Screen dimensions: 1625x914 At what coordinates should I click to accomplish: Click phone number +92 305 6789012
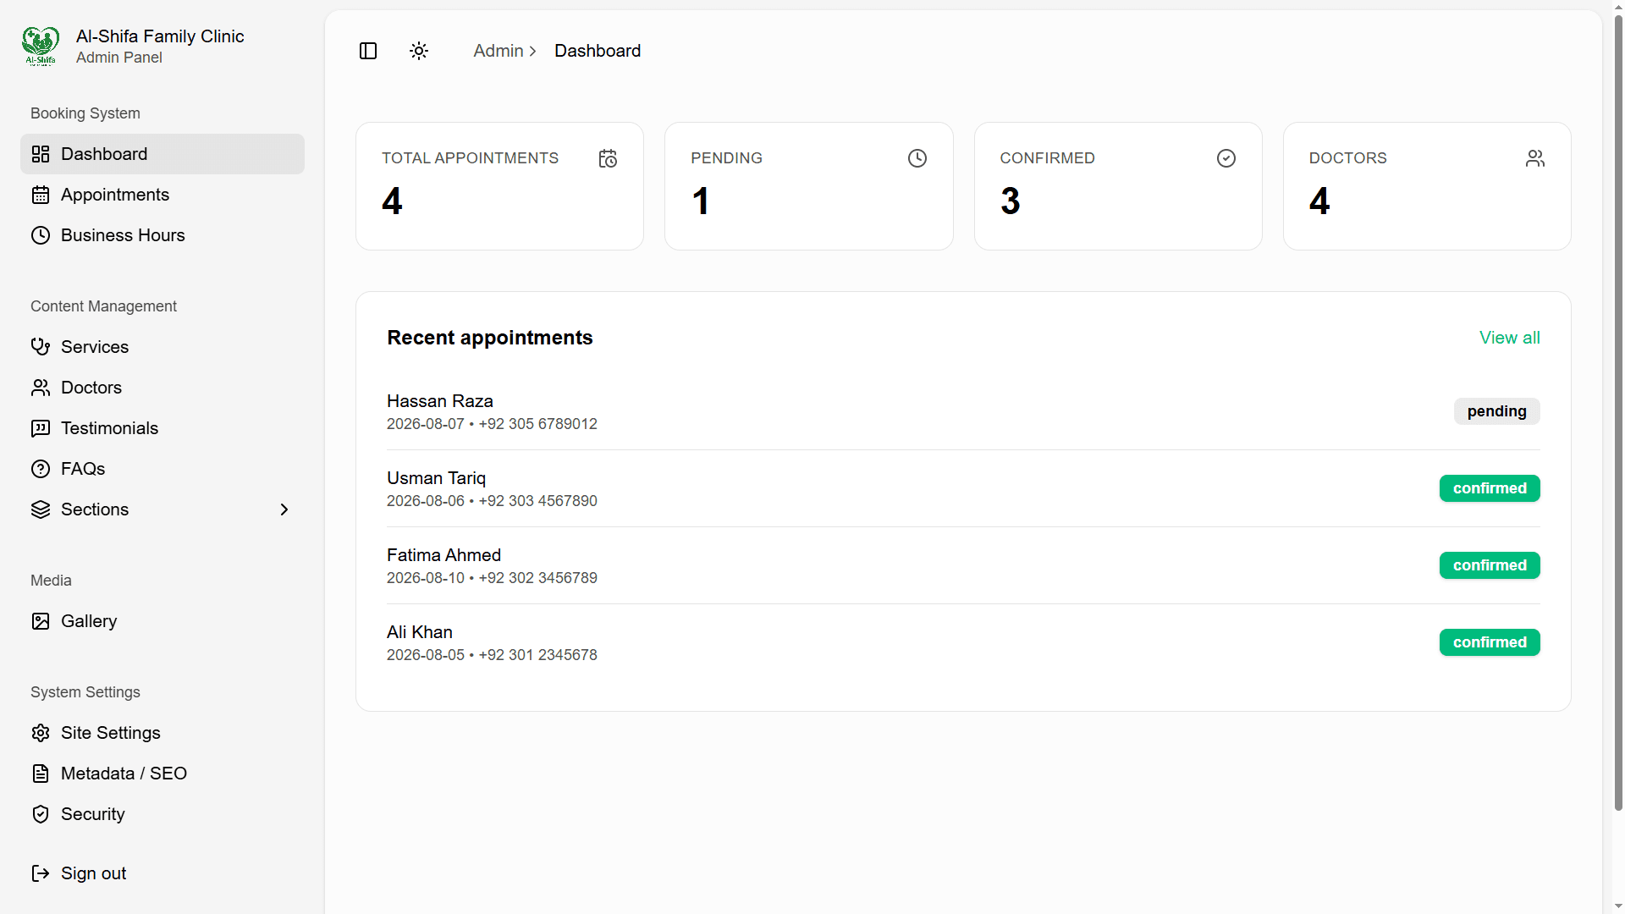(538, 424)
